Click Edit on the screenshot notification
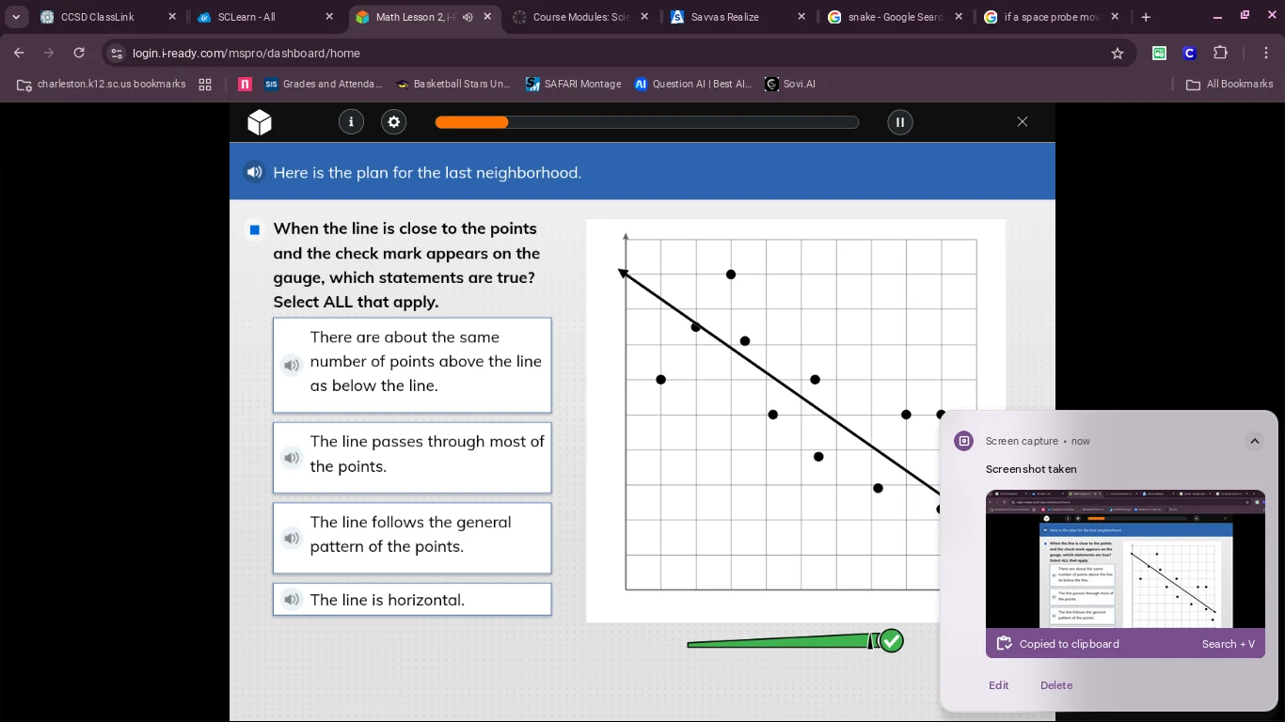This screenshot has height=722, width=1285. click(998, 685)
